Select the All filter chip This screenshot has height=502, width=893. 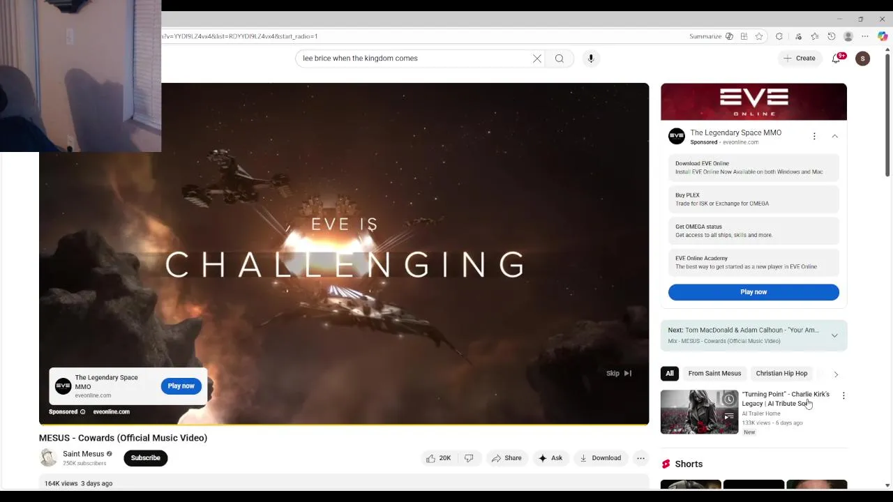(670, 374)
